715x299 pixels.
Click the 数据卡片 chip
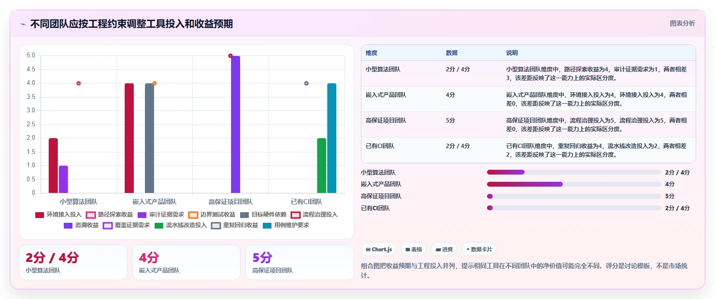(x=479, y=249)
